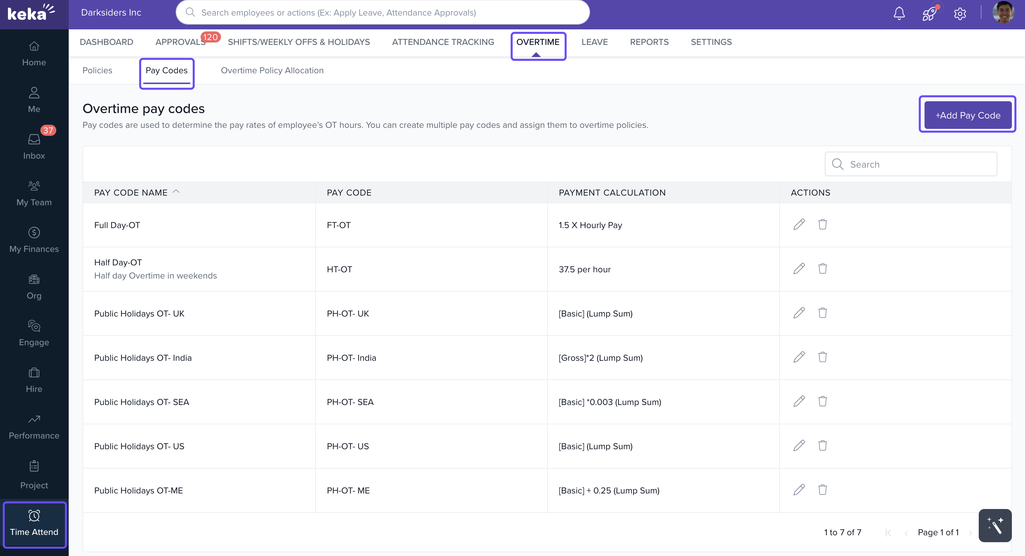Open the Approvals tab
This screenshot has height=556, width=1025.
point(180,42)
